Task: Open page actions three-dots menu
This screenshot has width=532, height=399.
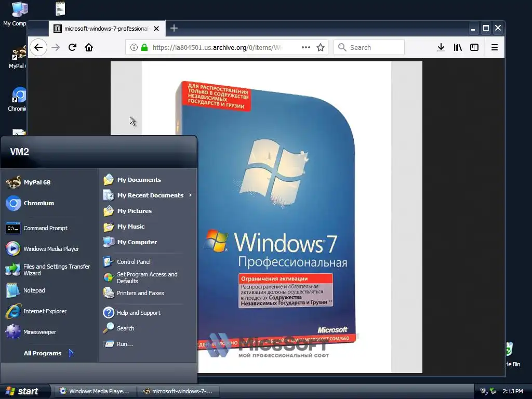Action: [x=305, y=47]
